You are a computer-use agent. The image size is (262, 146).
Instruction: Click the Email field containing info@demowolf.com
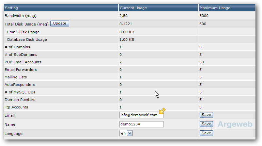(x=141, y=115)
